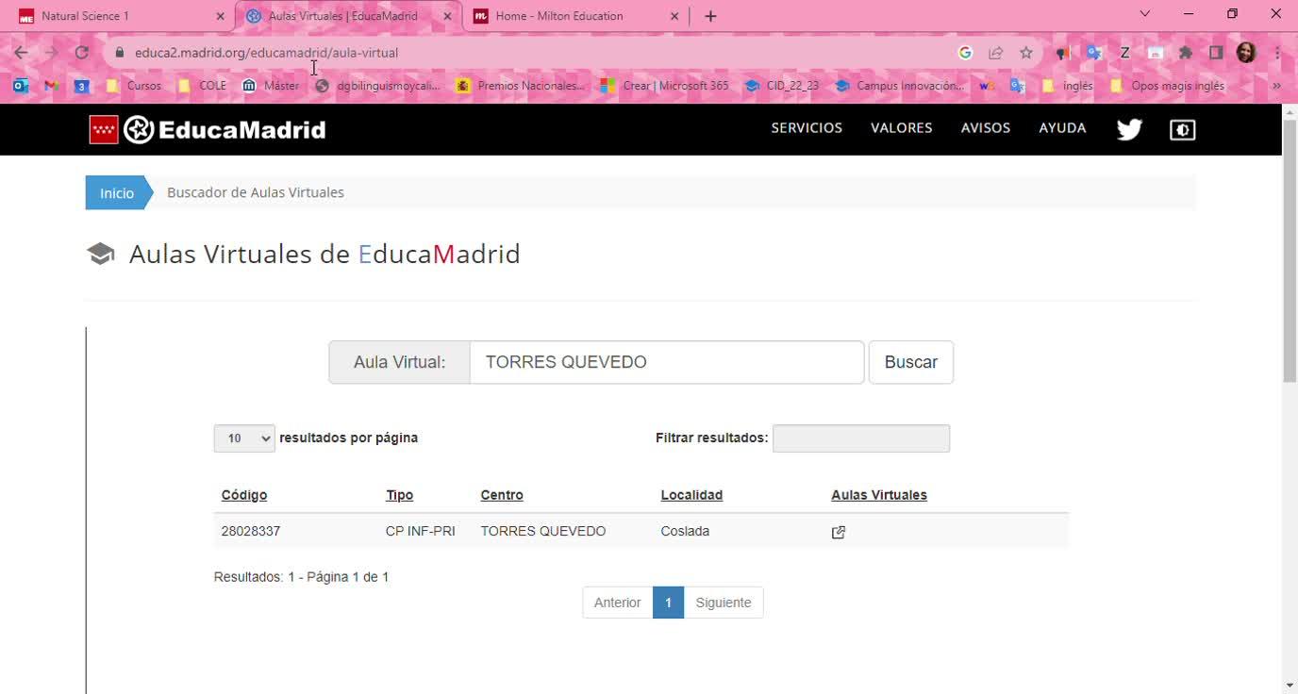This screenshot has width=1298, height=694.
Task: Select page 1 in pagination
Action: coord(668,603)
